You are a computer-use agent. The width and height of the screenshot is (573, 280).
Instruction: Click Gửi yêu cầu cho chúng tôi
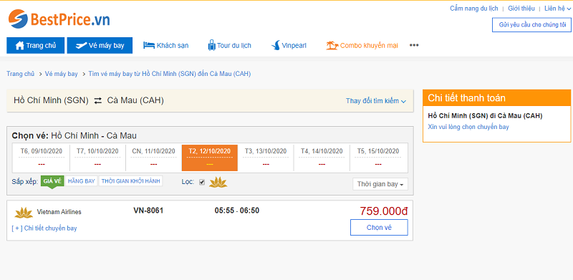[531, 25]
